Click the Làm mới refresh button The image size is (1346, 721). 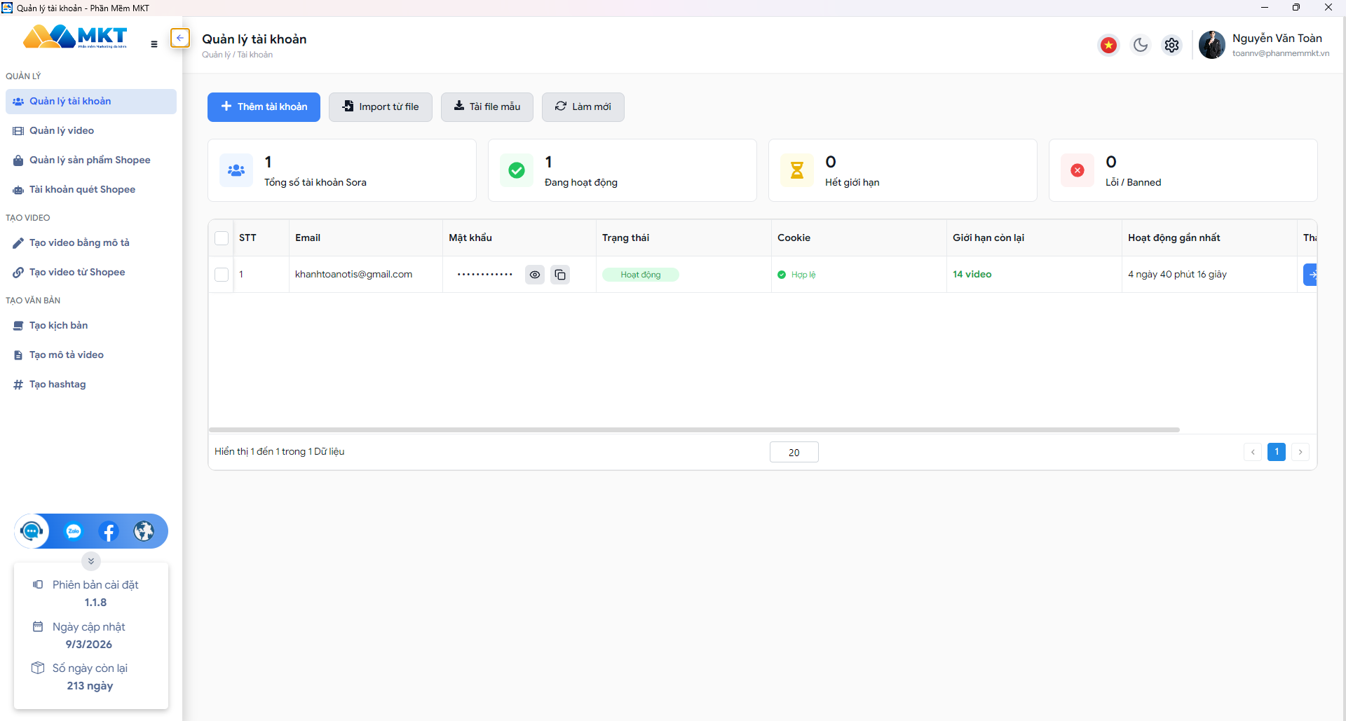pos(583,107)
